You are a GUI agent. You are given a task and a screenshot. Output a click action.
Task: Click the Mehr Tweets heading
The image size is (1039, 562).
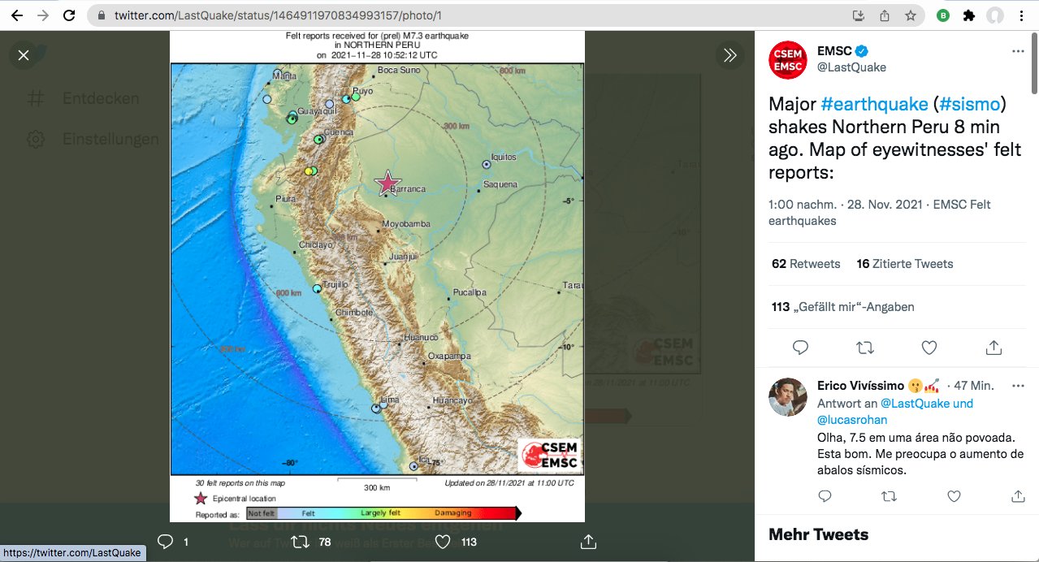tap(819, 534)
